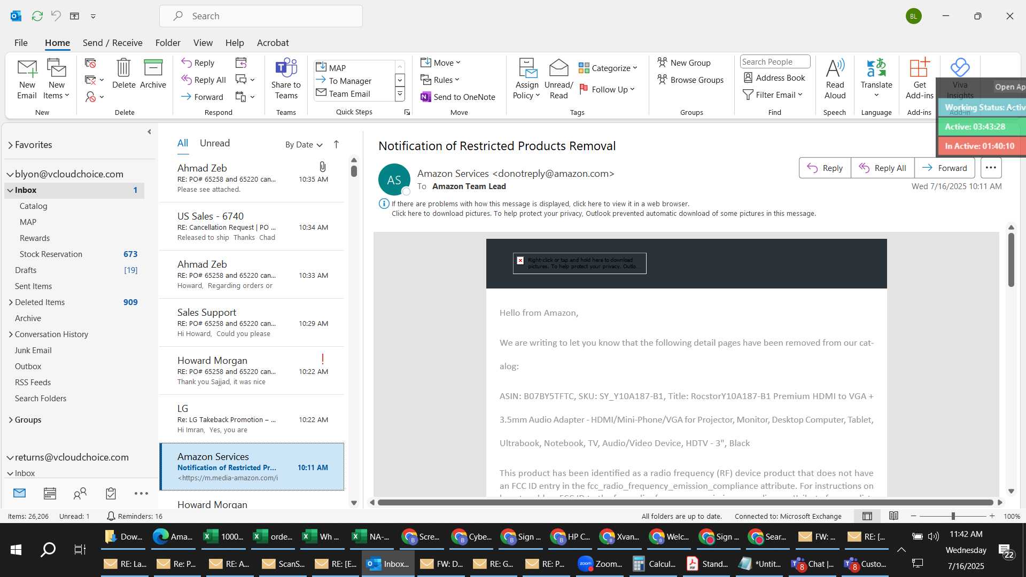Select the All messages filter
The width and height of the screenshot is (1026, 577).
(x=183, y=143)
